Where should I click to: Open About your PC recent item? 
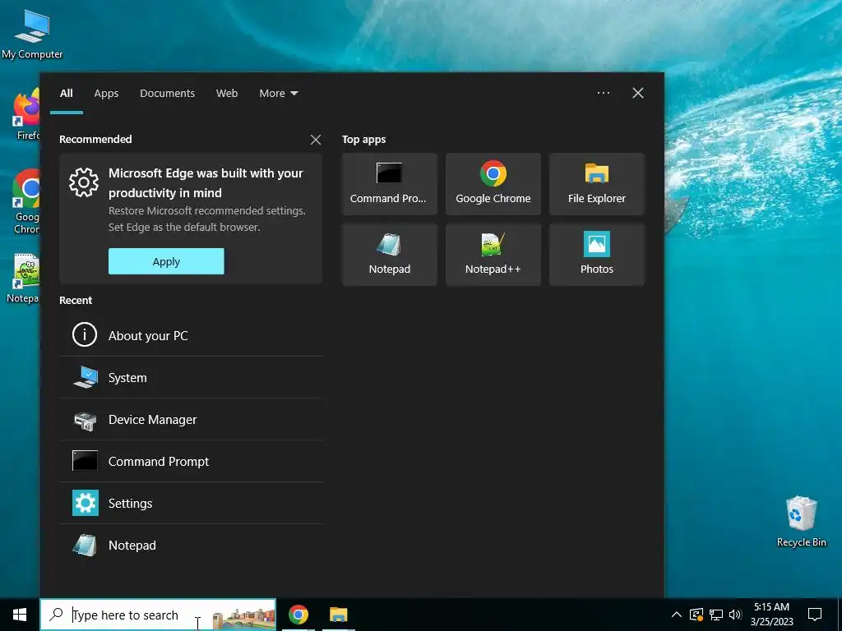click(x=191, y=335)
